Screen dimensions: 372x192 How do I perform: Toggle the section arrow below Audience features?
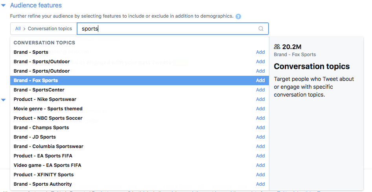pyautogui.click(x=3, y=100)
